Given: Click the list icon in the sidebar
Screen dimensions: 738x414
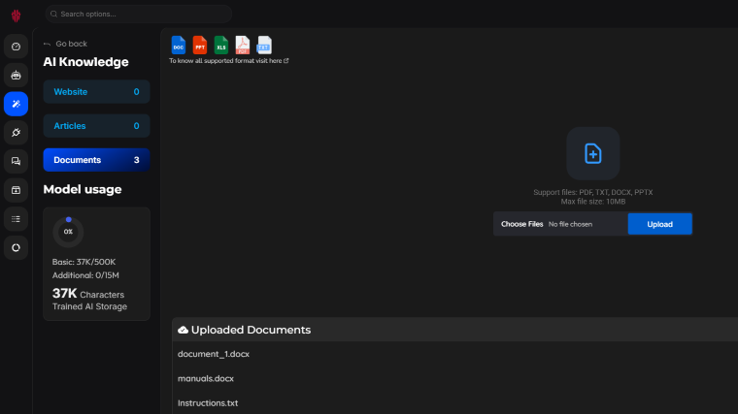Looking at the screenshot, I should tap(16, 219).
